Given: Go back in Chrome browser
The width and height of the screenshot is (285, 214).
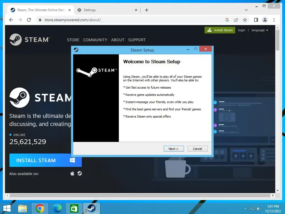Looking at the screenshot, I should [11, 20].
